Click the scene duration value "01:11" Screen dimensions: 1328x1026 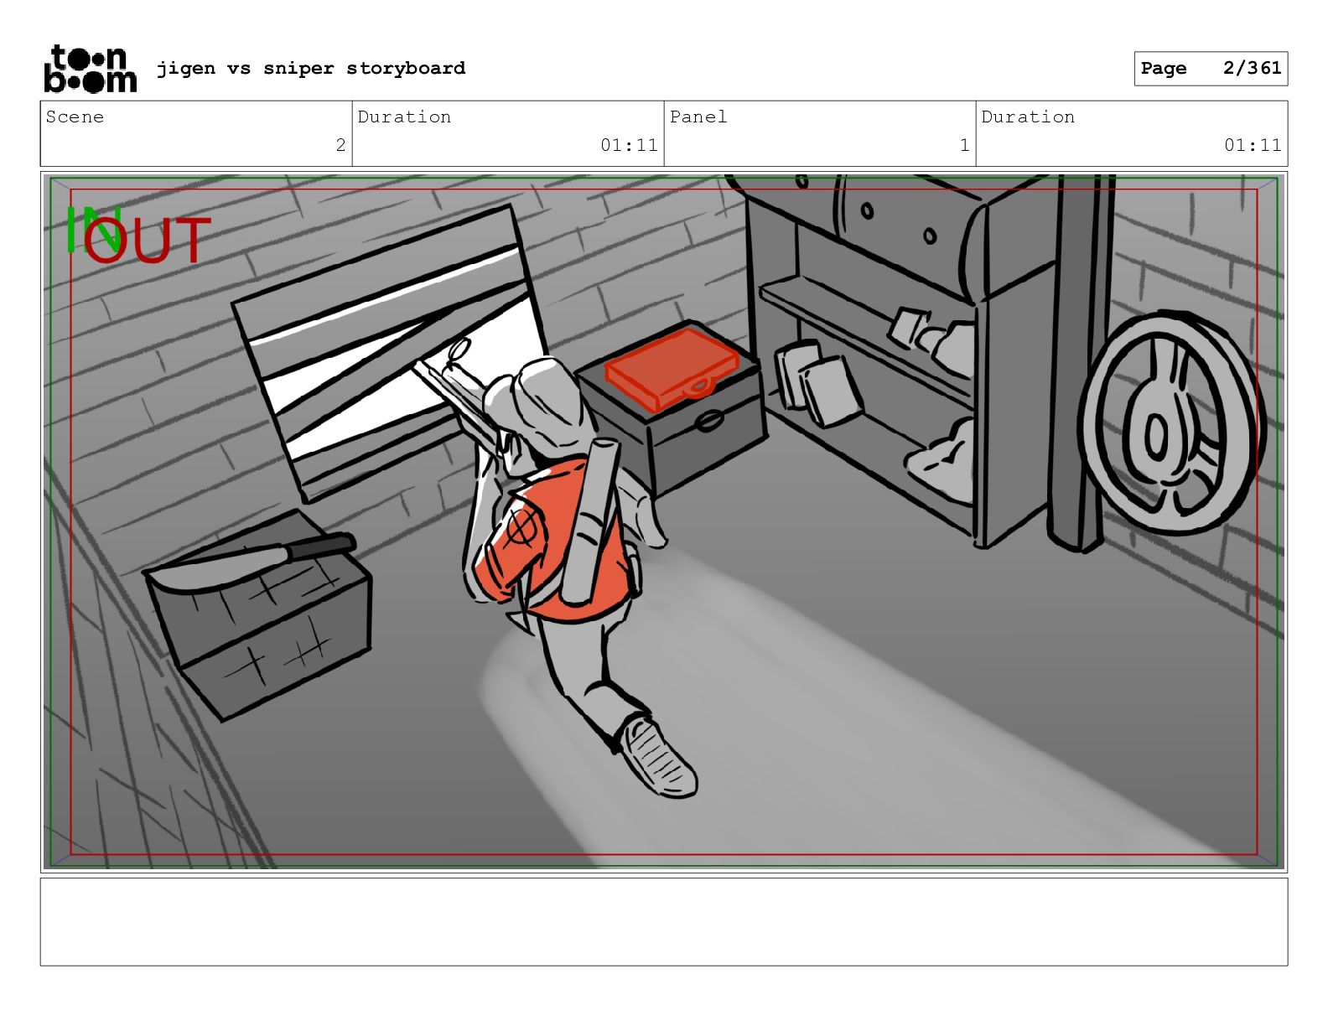point(629,145)
